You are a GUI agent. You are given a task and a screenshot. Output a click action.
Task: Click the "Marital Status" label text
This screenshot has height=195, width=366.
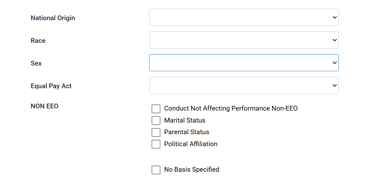185,120
